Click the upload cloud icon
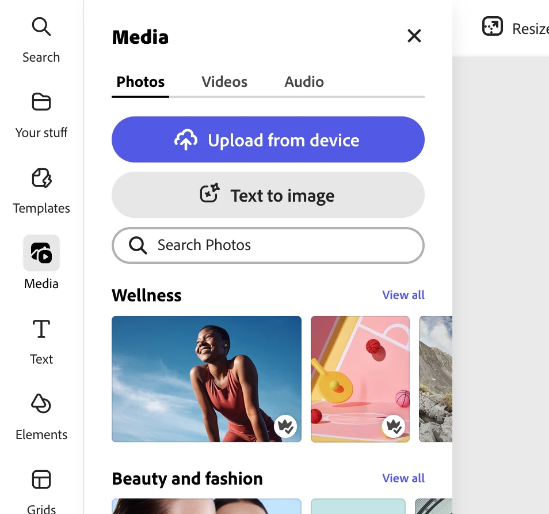 click(186, 140)
